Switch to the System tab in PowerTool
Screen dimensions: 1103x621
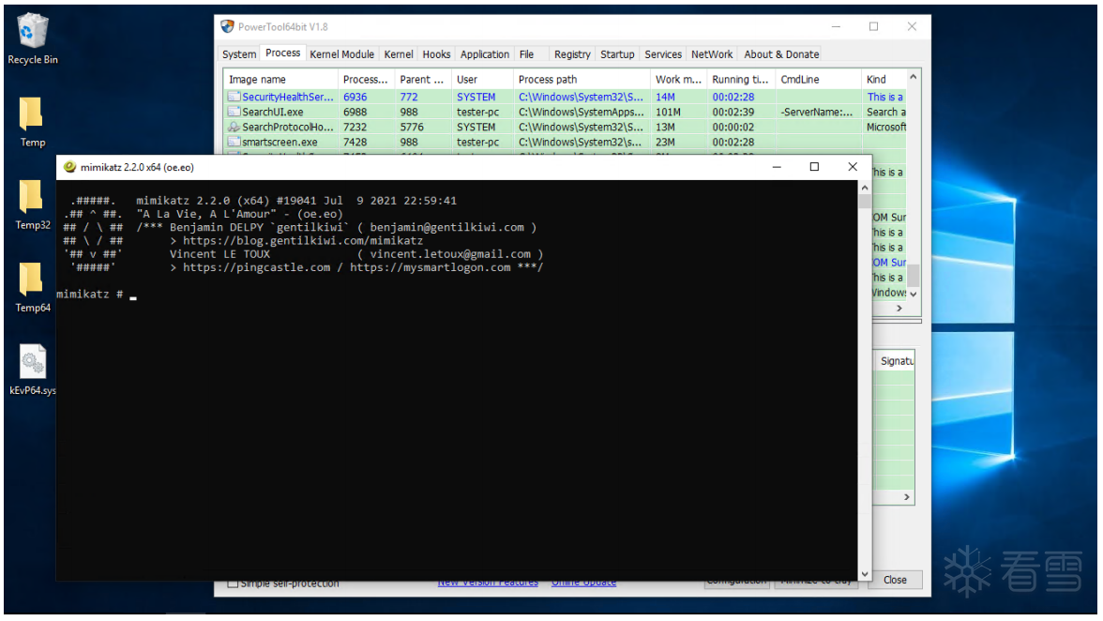(239, 54)
